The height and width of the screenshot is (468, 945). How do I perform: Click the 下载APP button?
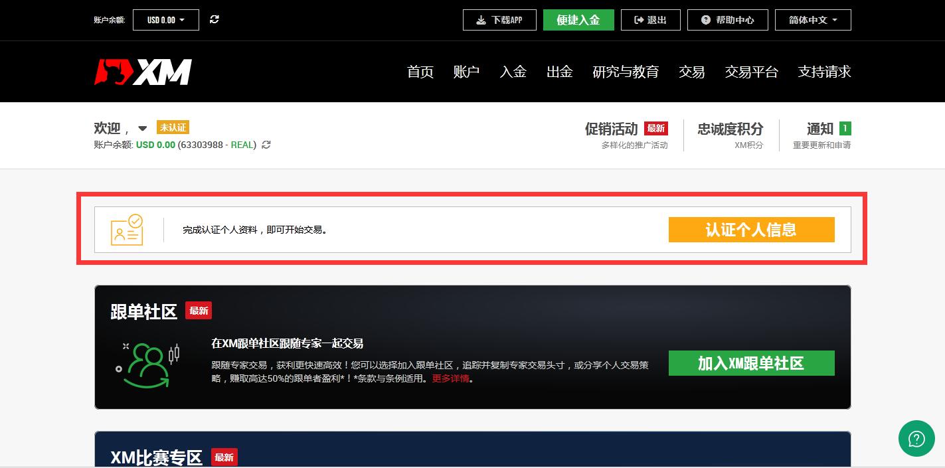[499, 20]
